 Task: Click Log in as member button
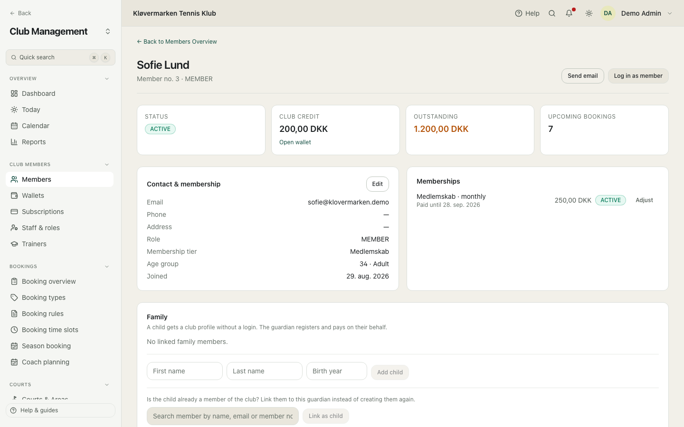coord(638,76)
